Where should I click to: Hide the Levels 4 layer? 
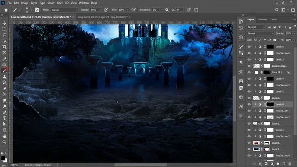pos(249,79)
